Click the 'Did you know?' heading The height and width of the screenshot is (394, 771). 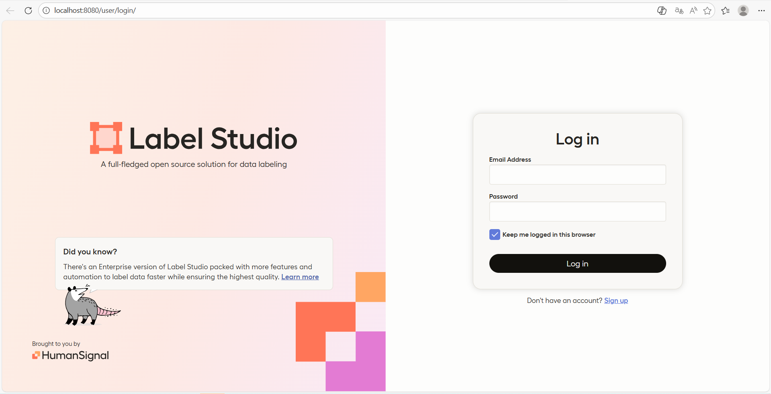click(90, 252)
